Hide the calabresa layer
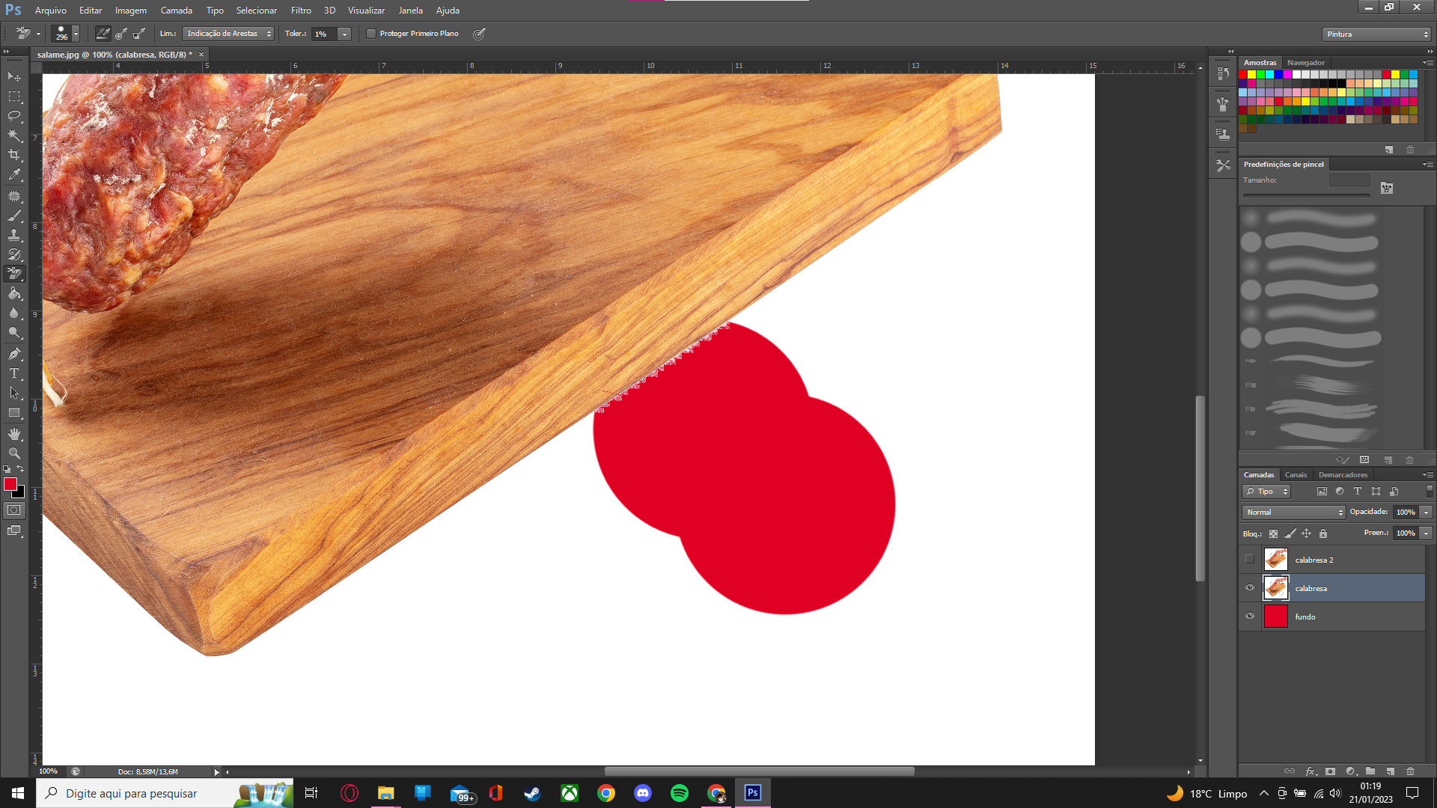 pyautogui.click(x=1250, y=587)
